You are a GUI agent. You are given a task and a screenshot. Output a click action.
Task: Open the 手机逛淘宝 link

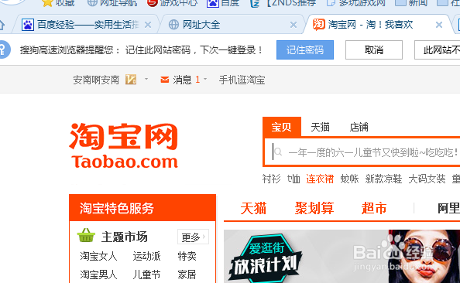[x=242, y=80]
